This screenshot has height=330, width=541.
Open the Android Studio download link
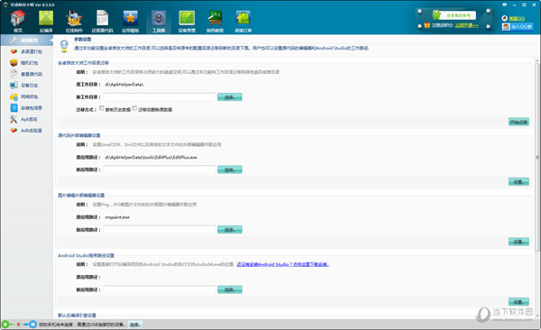[283, 264]
